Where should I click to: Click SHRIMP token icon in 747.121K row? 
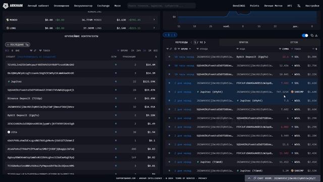[292, 92]
